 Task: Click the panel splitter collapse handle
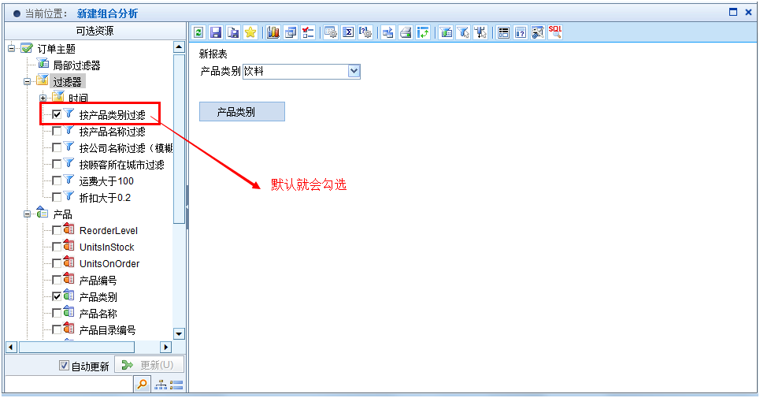[187, 207]
